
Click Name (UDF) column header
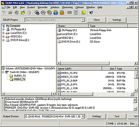click(80, 69)
